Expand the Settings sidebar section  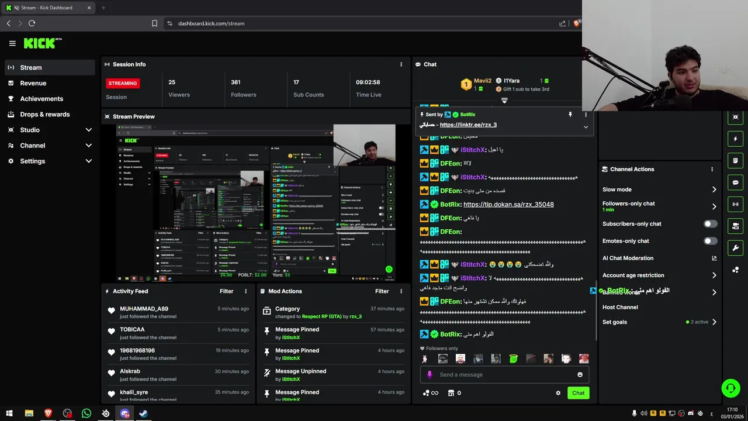tap(89, 161)
